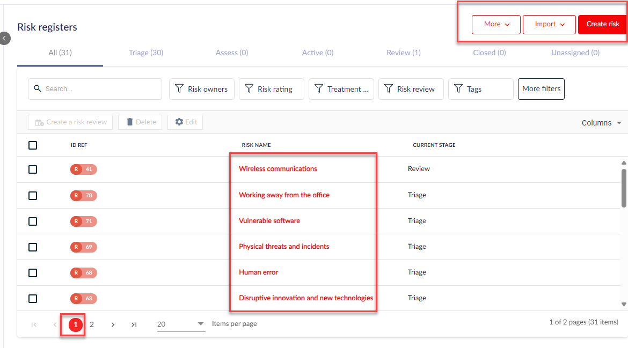Viewport: 628px width, 348px height.
Task: Open the More dropdown menu
Action: pos(496,25)
